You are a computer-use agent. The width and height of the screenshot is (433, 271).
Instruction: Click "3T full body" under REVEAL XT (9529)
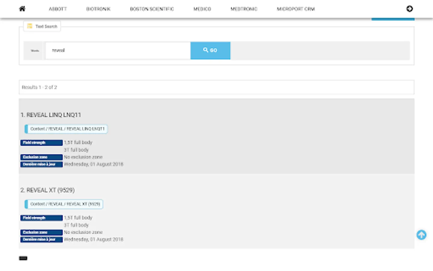click(76, 225)
